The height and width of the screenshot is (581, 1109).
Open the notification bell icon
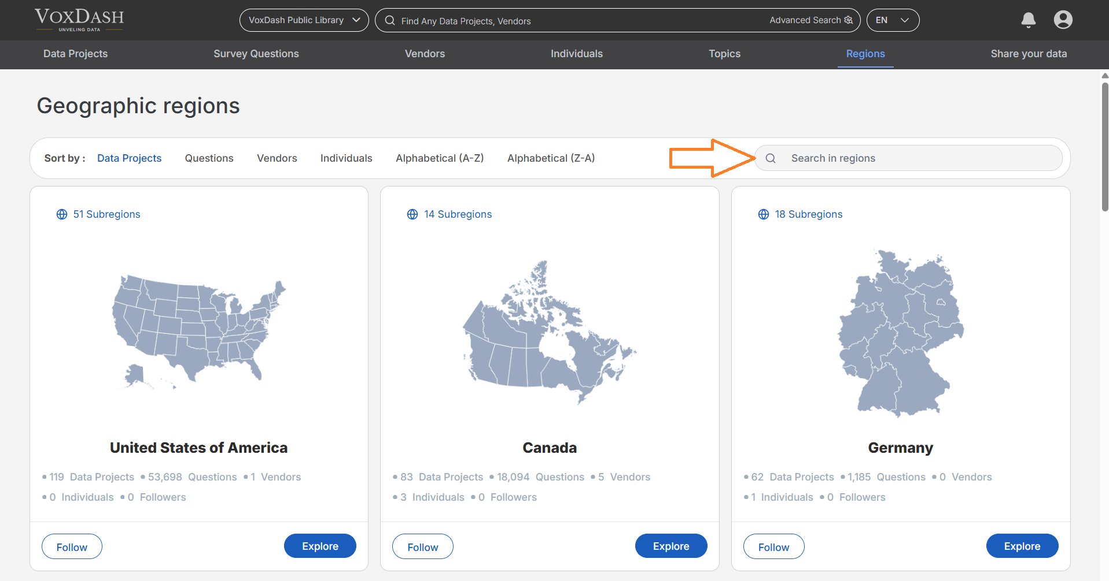coord(1029,20)
